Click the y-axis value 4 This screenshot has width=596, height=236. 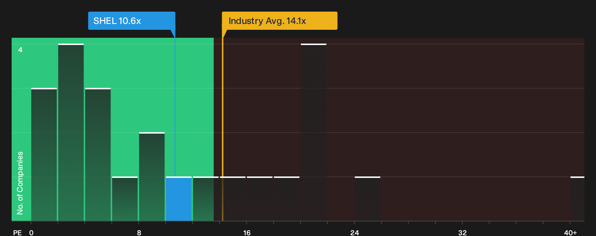click(20, 50)
